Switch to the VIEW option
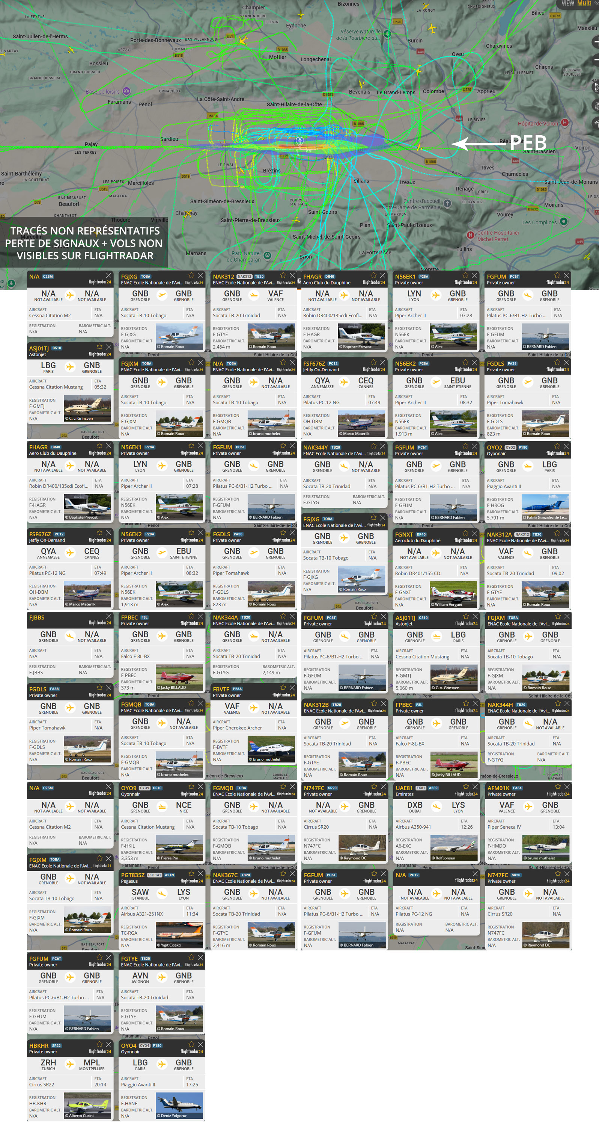This screenshot has height=1124, width=599. pyautogui.click(x=567, y=3)
